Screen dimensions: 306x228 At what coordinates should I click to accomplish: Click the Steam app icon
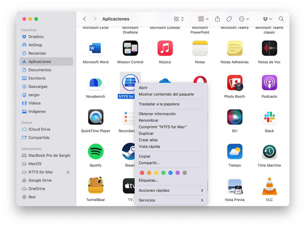click(x=128, y=152)
